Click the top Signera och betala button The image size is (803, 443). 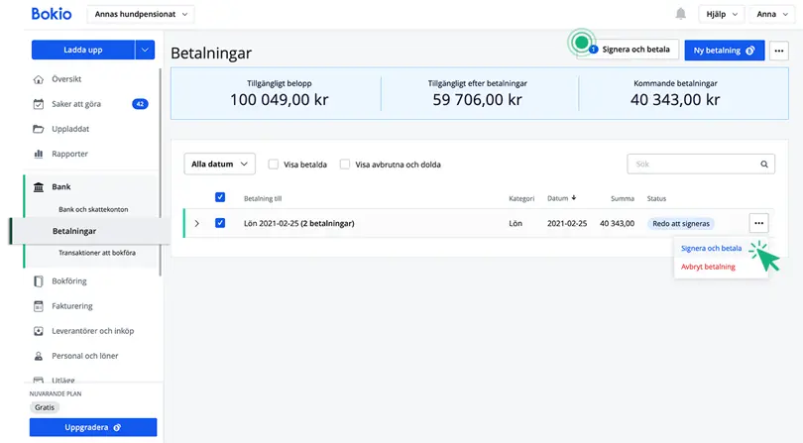click(628, 50)
